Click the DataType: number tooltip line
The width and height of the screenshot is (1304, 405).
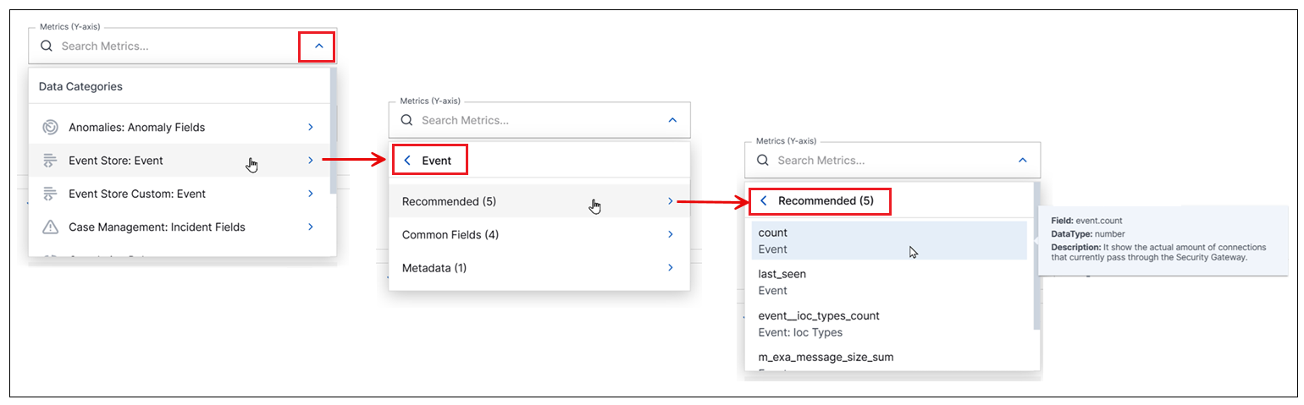click(x=1090, y=233)
